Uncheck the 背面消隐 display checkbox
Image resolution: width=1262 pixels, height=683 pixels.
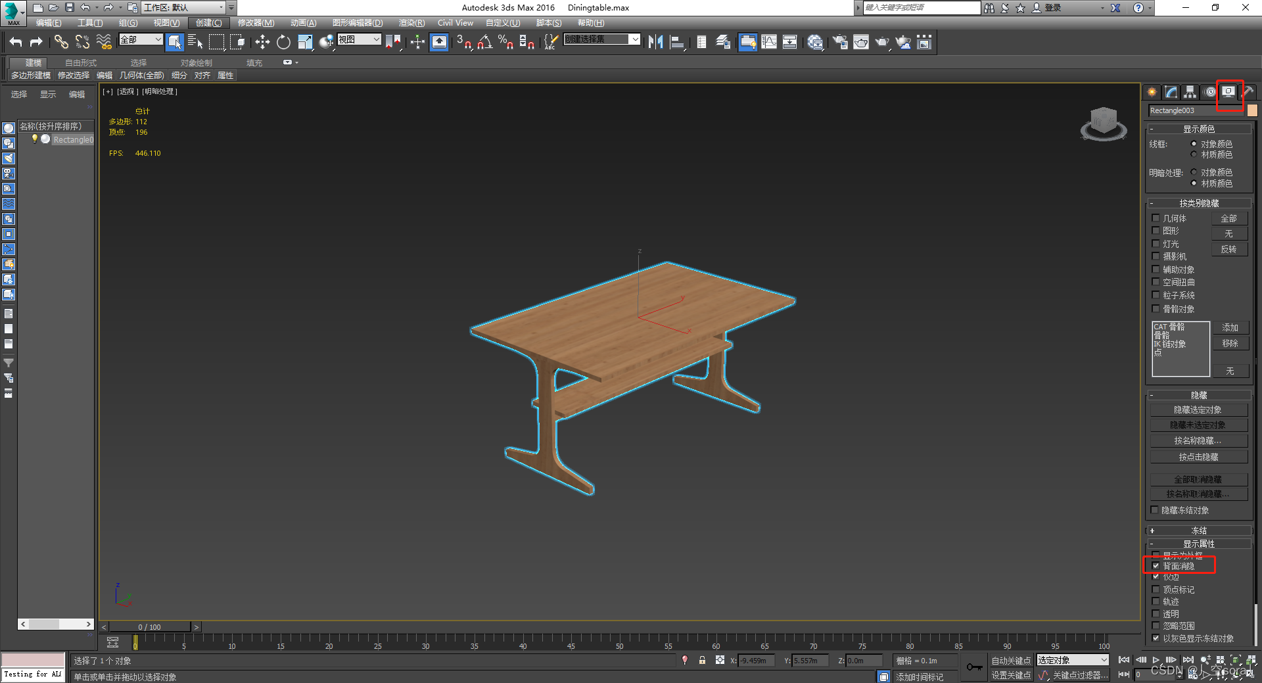1156,565
